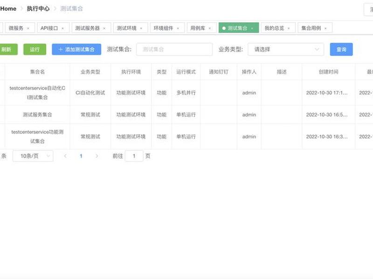Click the CI自动化测试 business type cell
Screen dimensions: 373x279
click(90, 93)
